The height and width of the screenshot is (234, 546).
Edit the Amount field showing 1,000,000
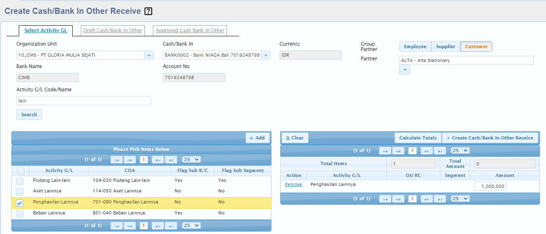490,186
